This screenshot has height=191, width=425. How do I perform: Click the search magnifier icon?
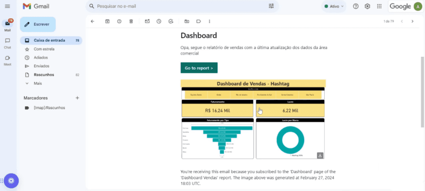[92, 6]
